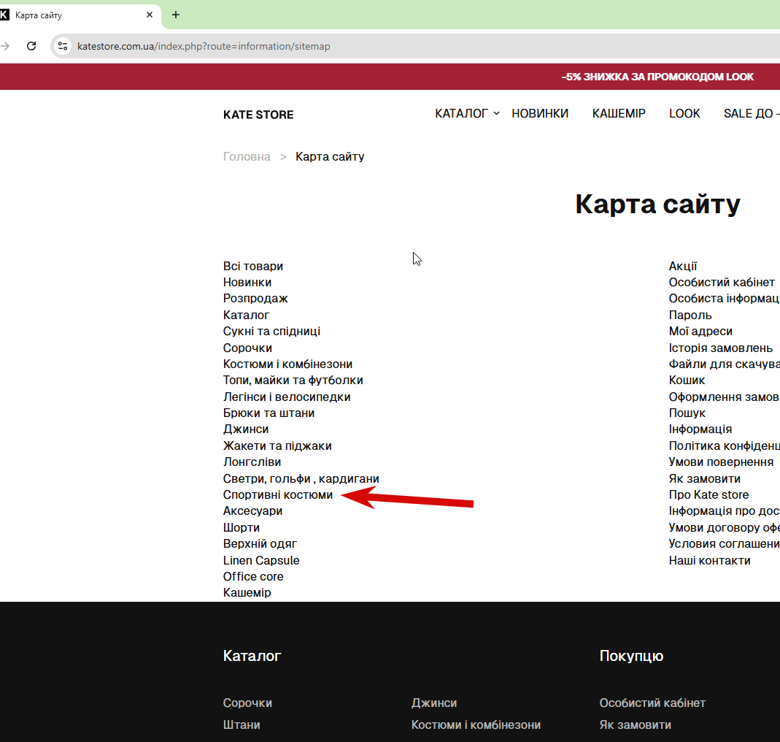780x742 pixels.
Task: Close the Карта сайту browser tab
Action: [150, 15]
